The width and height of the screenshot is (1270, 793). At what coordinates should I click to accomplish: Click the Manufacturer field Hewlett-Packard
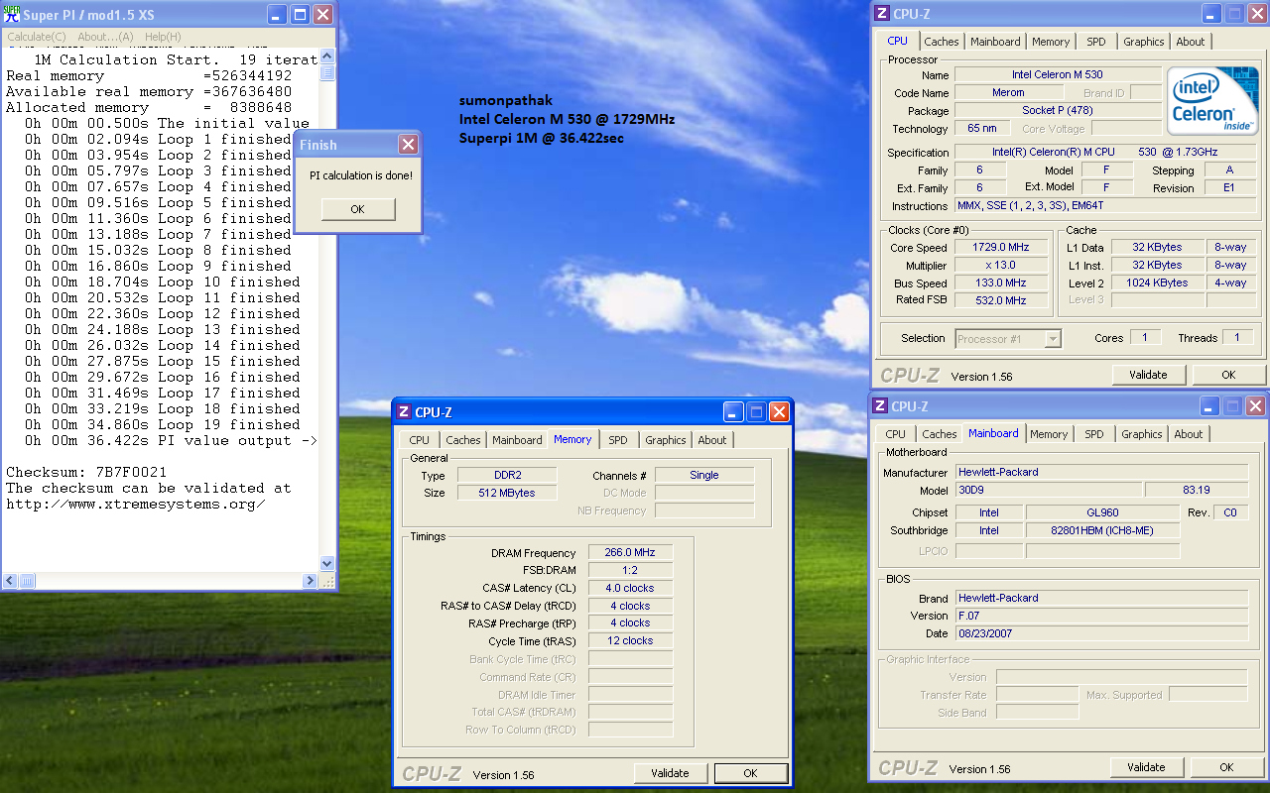pyautogui.click(x=1101, y=473)
